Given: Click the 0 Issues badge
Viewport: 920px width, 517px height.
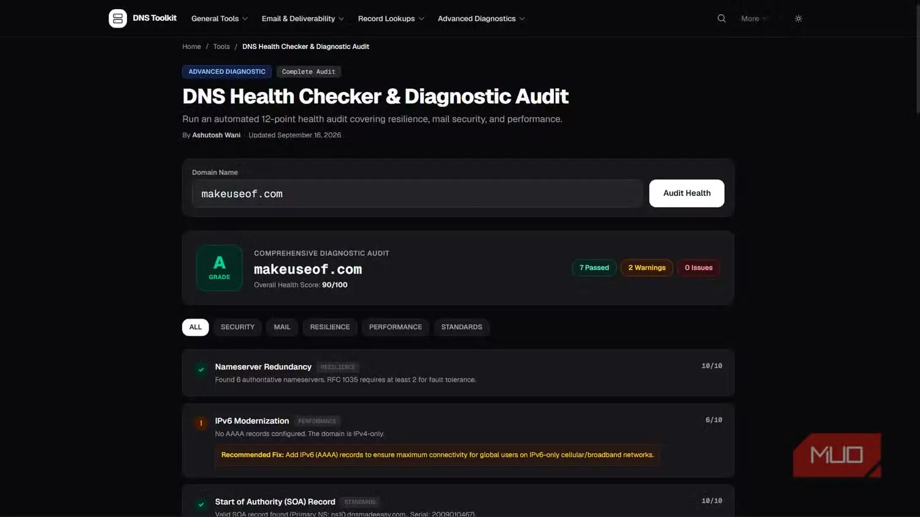Looking at the screenshot, I should pyautogui.click(x=699, y=268).
